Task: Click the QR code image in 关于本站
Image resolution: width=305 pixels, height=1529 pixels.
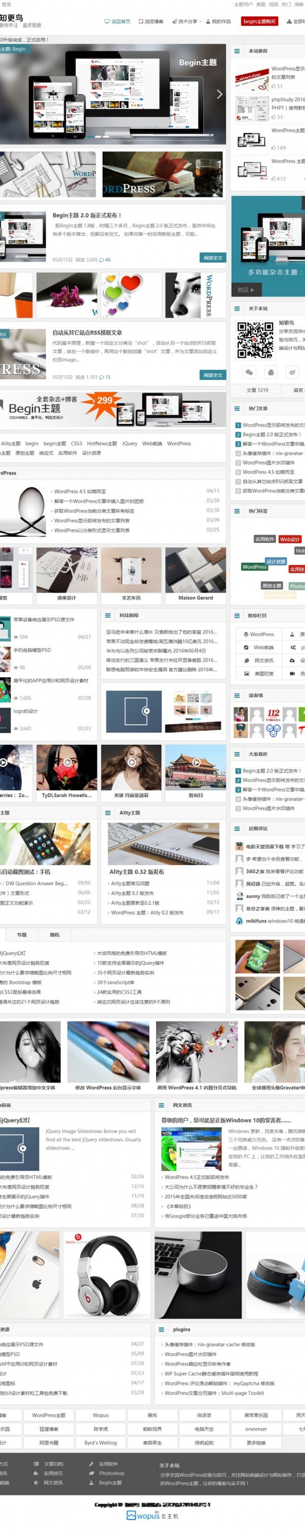Action: point(255,340)
